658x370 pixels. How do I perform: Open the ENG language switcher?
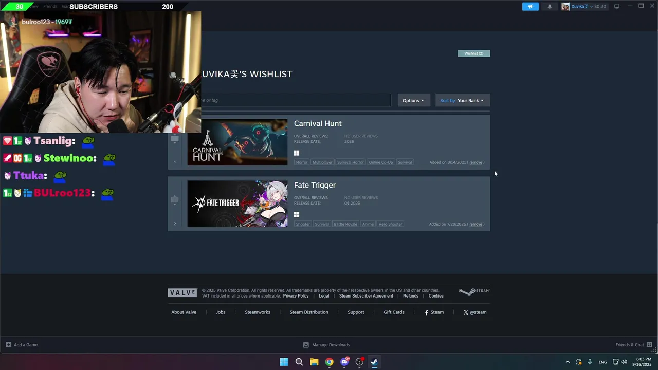pos(602,362)
